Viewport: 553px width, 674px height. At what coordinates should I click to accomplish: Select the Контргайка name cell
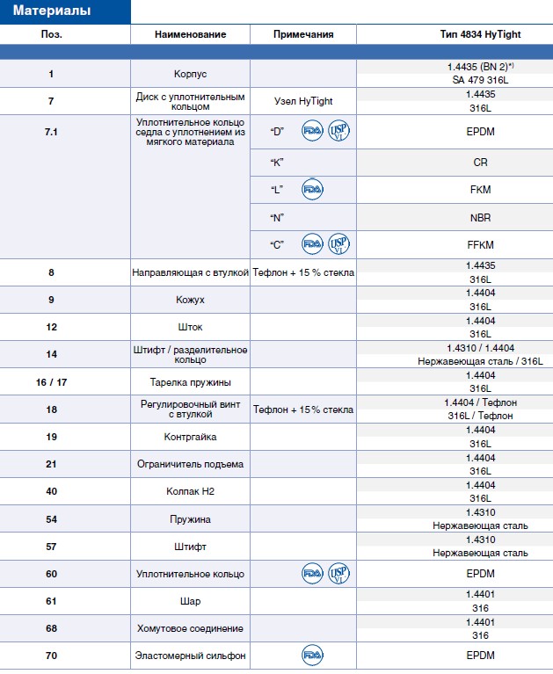tap(190, 437)
